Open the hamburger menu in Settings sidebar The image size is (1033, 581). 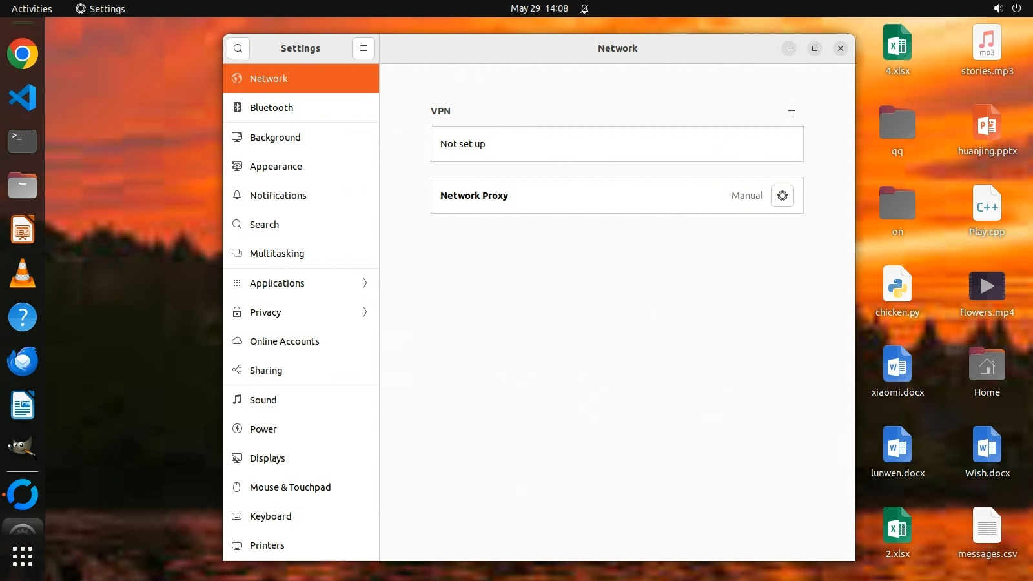coord(363,48)
